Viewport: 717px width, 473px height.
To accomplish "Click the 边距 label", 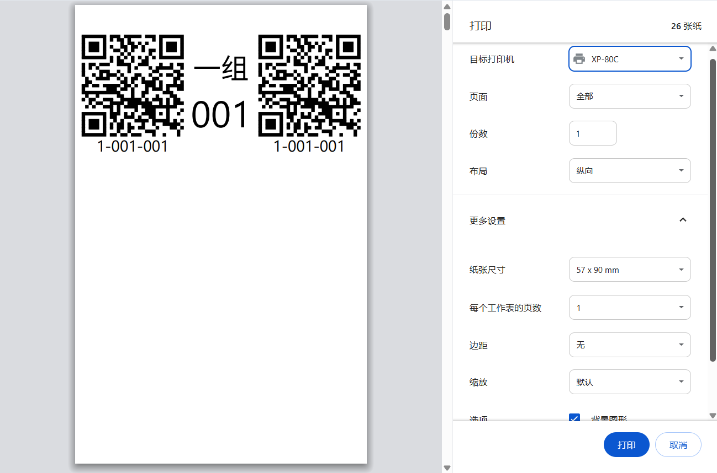I will [478, 345].
